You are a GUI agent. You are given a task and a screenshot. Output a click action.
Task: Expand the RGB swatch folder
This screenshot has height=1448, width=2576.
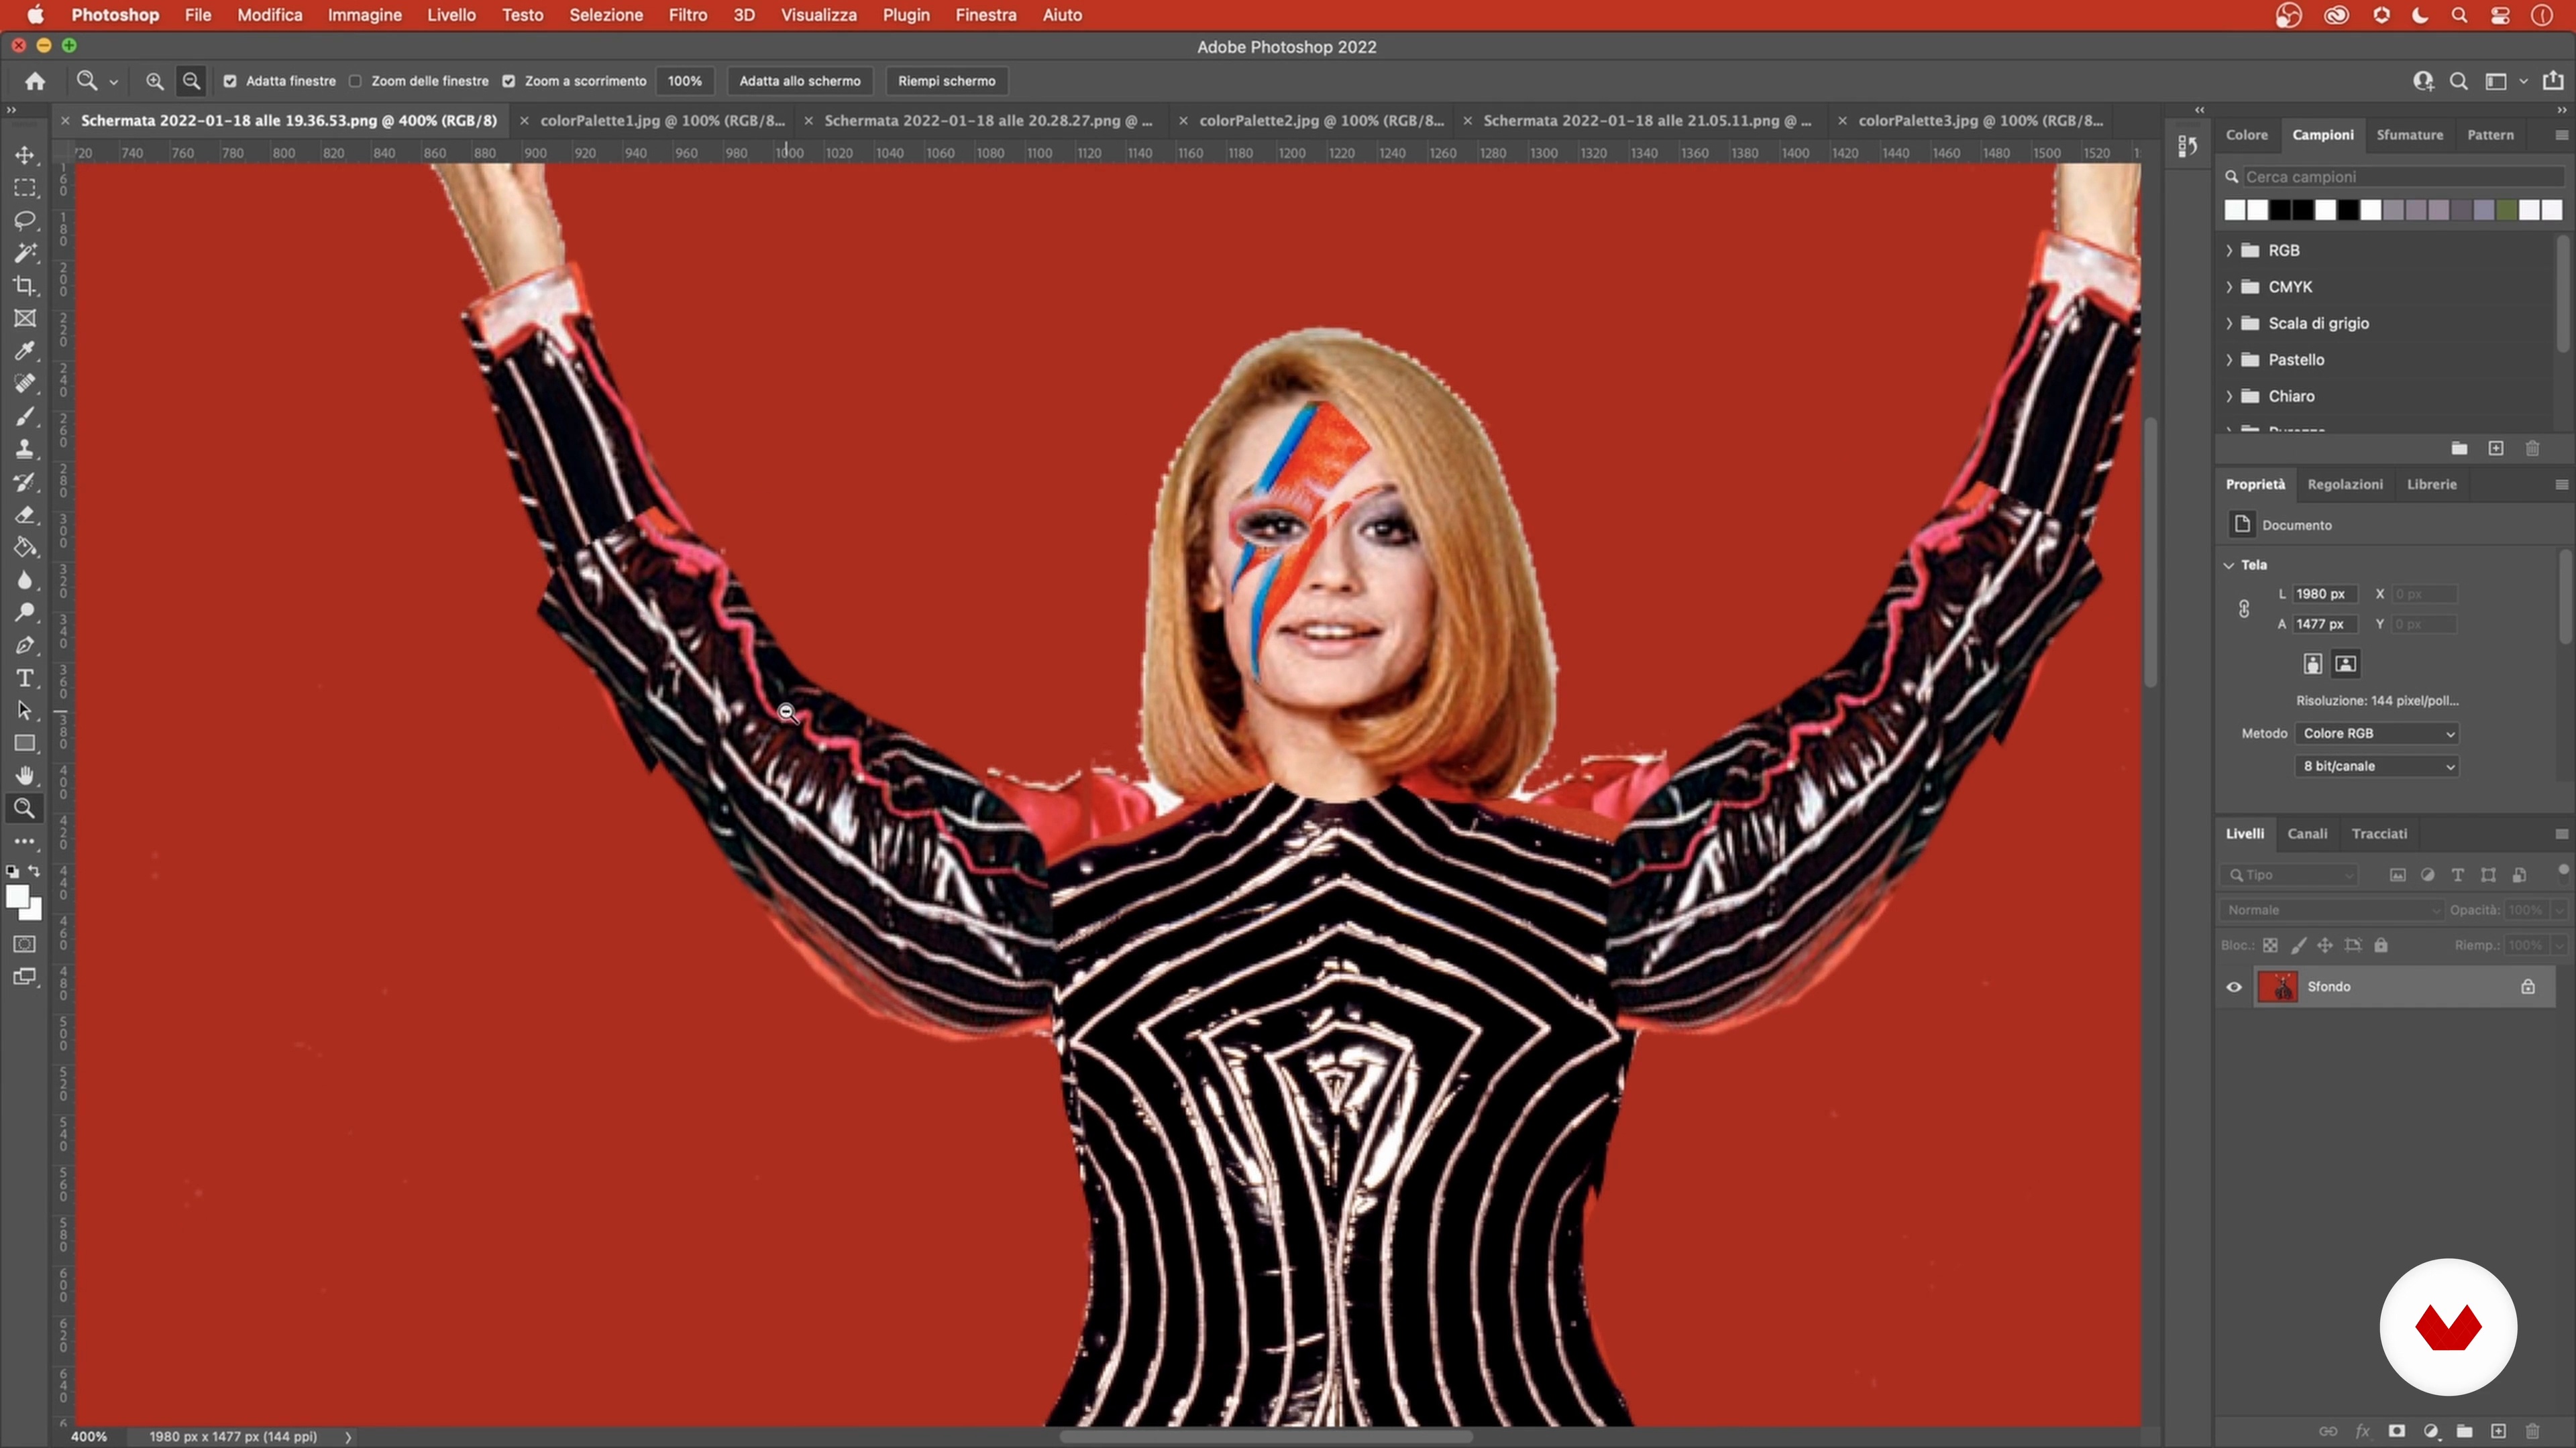(2229, 250)
